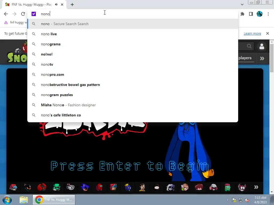
Task: Open the Chrome extensions puzzle icon
Action: pos(242,14)
